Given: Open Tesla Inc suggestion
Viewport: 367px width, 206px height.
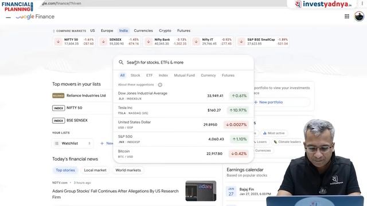Looking at the screenshot, I should [183, 110].
